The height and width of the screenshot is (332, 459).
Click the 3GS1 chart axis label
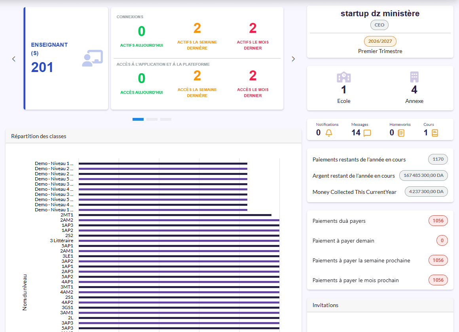click(x=67, y=307)
